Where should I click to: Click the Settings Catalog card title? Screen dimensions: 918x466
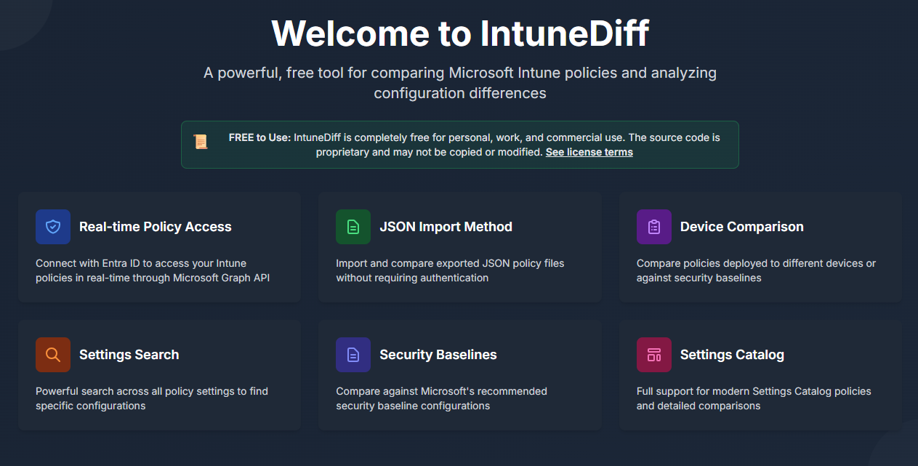pos(732,355)
